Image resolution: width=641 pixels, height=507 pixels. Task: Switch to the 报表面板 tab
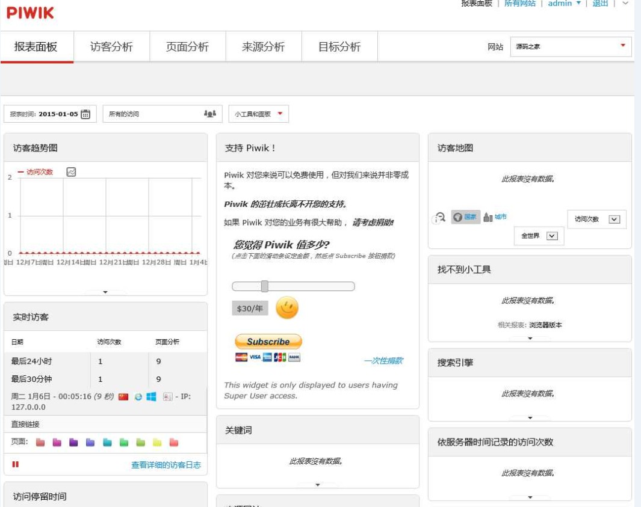click(37, 46)
